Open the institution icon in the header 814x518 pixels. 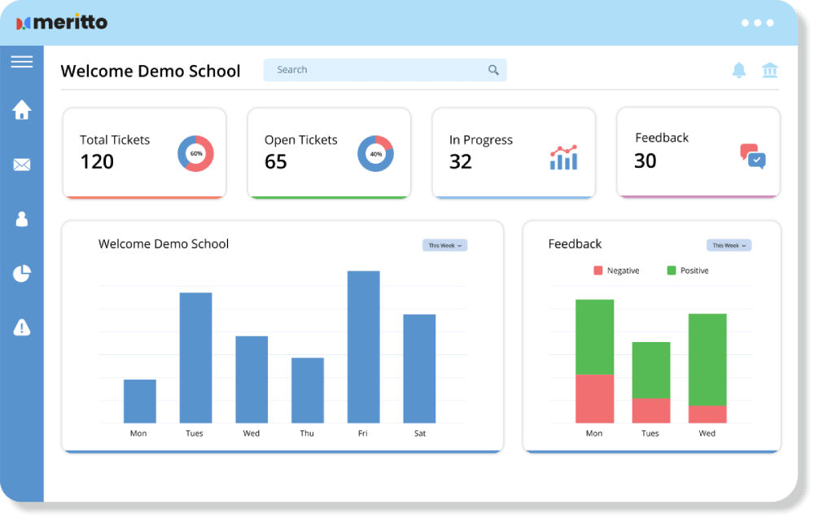[772, 71]
